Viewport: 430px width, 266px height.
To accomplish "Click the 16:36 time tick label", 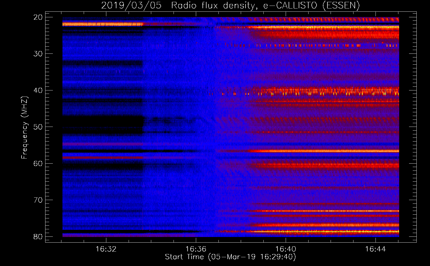I will (196, 249).
